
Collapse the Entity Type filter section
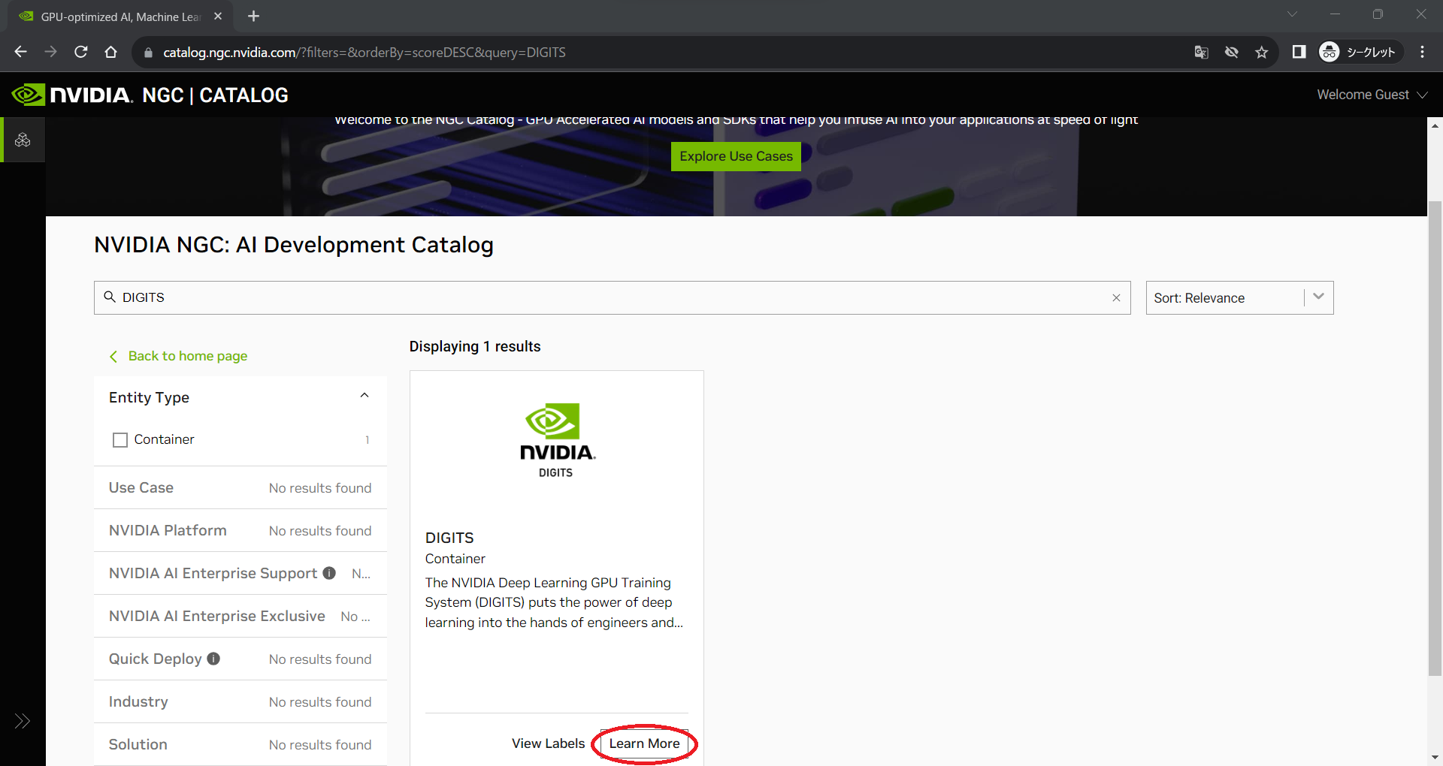click(365, 396)
